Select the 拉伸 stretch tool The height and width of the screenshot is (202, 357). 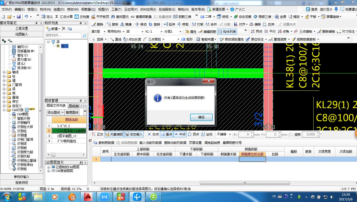point(269,24)
